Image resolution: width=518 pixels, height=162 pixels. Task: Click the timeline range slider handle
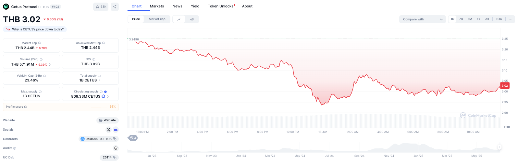[x=499, y=147]
